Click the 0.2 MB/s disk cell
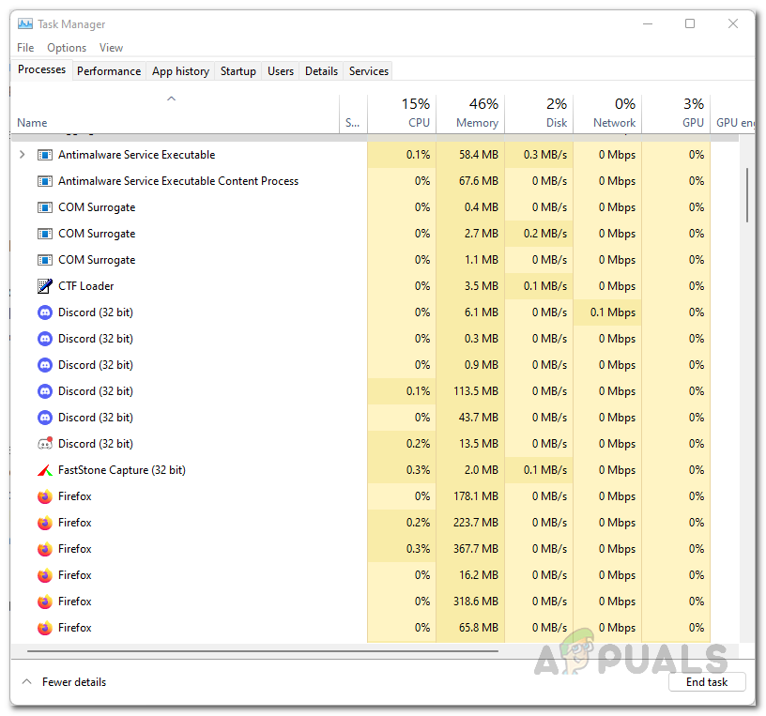766x716 pixels. click(x=539, y=234)
